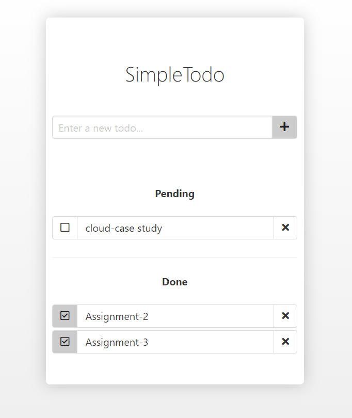Select the cloud-case study todo text
Viewport: 352px width, 418px height.
[x=124, y=228]
